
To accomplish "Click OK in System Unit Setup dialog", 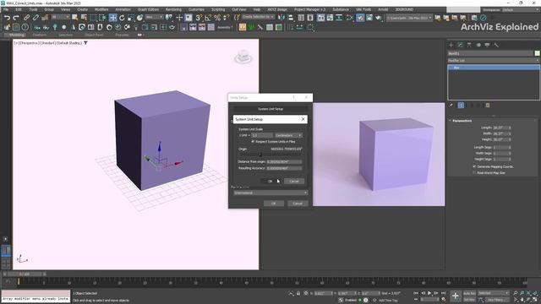I will coord(270,181).
